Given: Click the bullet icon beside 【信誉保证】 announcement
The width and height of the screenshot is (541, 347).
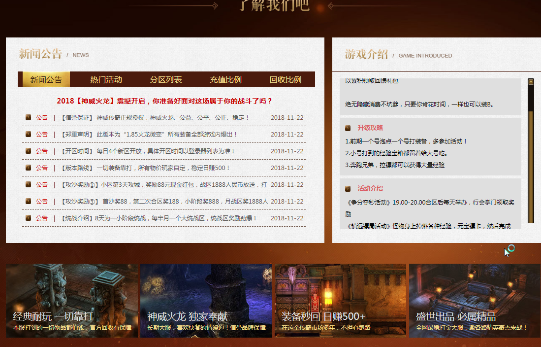Looking at the screenshot, I should tap(28, 117).
